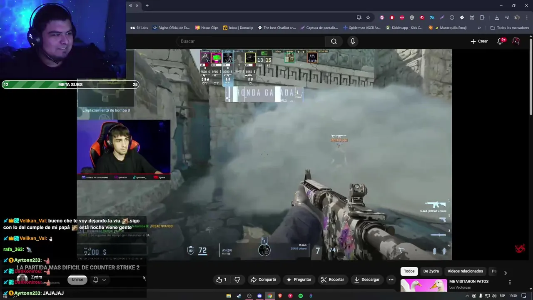
Task: Open the purple feather extension
Action: tap(442, 17)
